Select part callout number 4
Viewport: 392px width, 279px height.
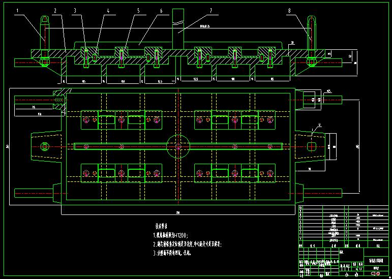pos(108,11)
